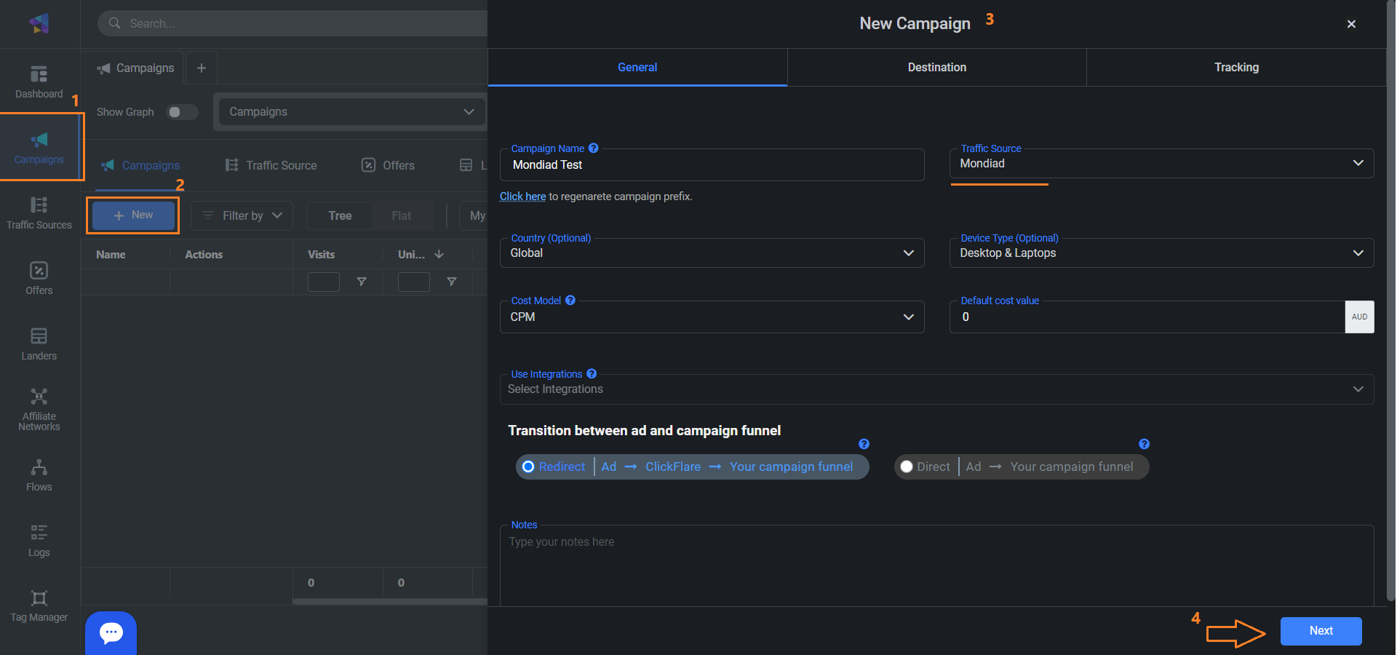This screenshot has height=655, width=1397.
Task: Toggle the Show Graph switch
Action: click(181, 112)
